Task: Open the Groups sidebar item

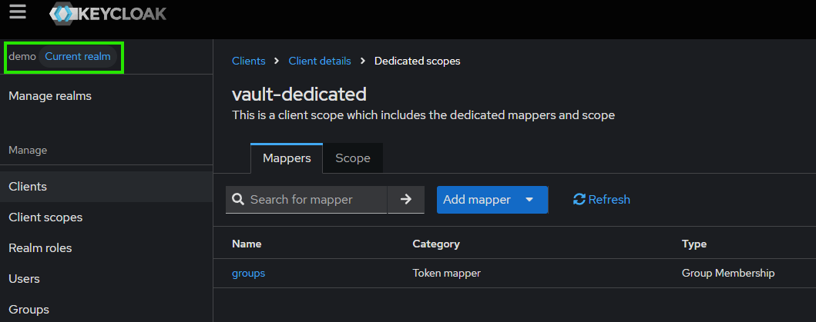Action: click(29, 310)
